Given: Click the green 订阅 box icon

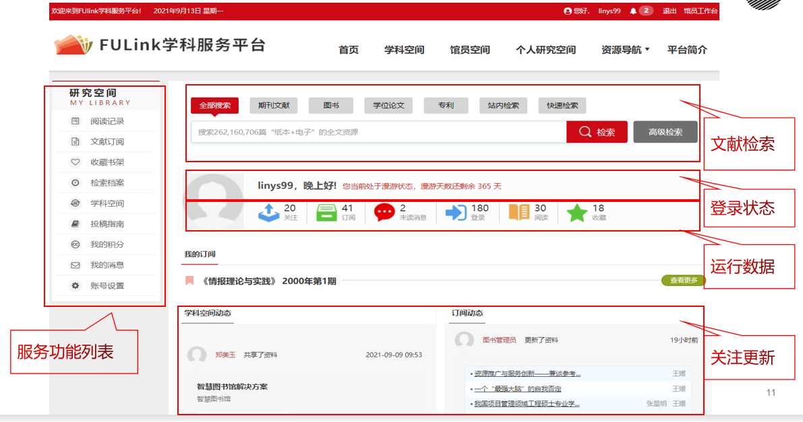Looking at the screenshot, I should [327, 212].
